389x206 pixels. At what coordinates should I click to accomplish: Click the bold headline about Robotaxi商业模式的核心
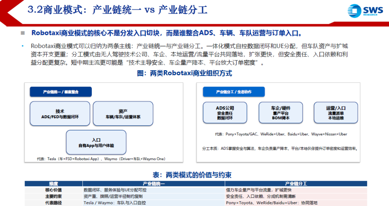[x=167, y=33]
